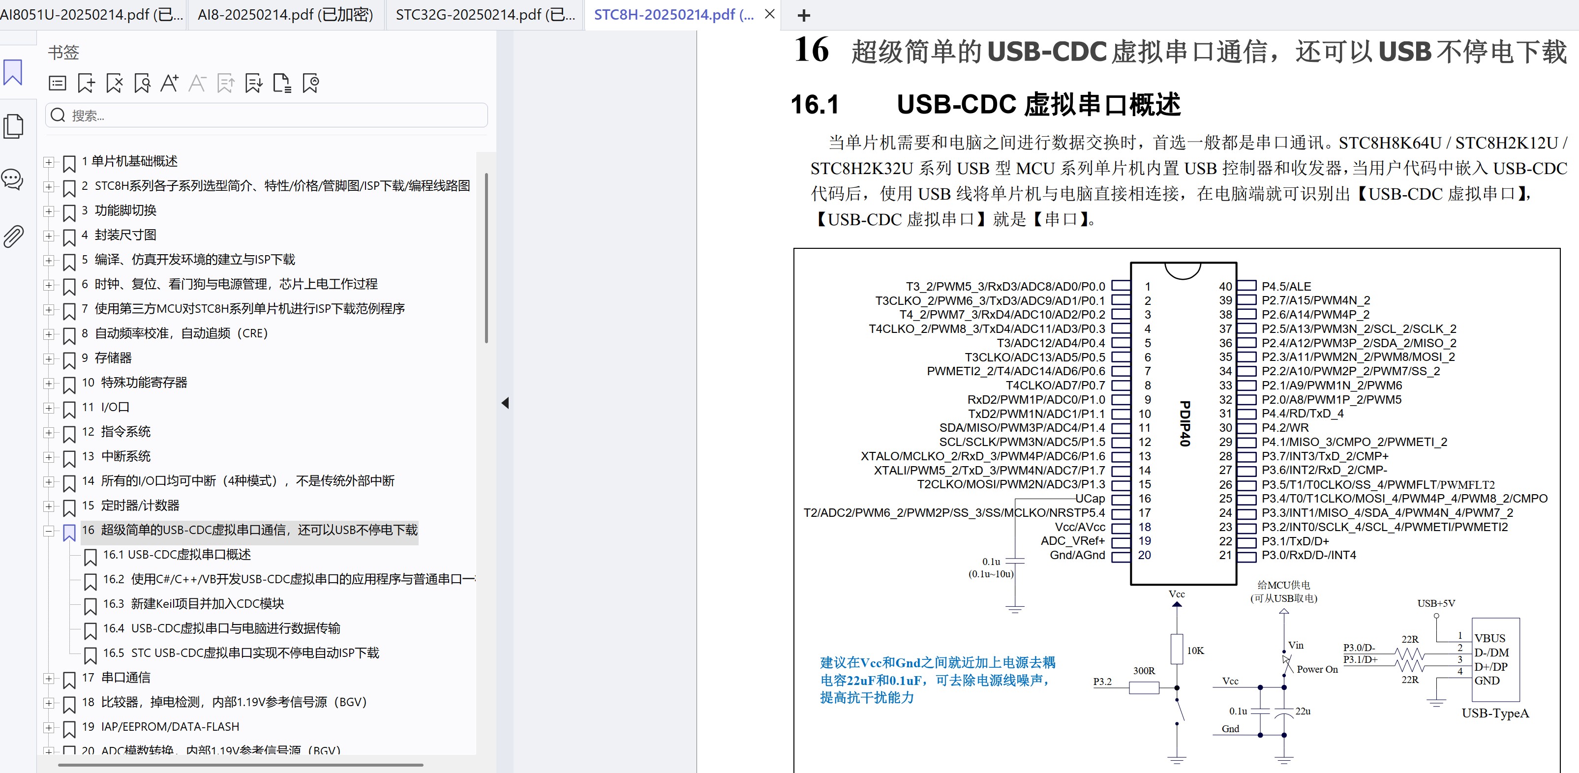Jump to bookmark 14 所有的I/O口均可中断
This screenshot has width=1579, height=773.
(x=238, y=481)
